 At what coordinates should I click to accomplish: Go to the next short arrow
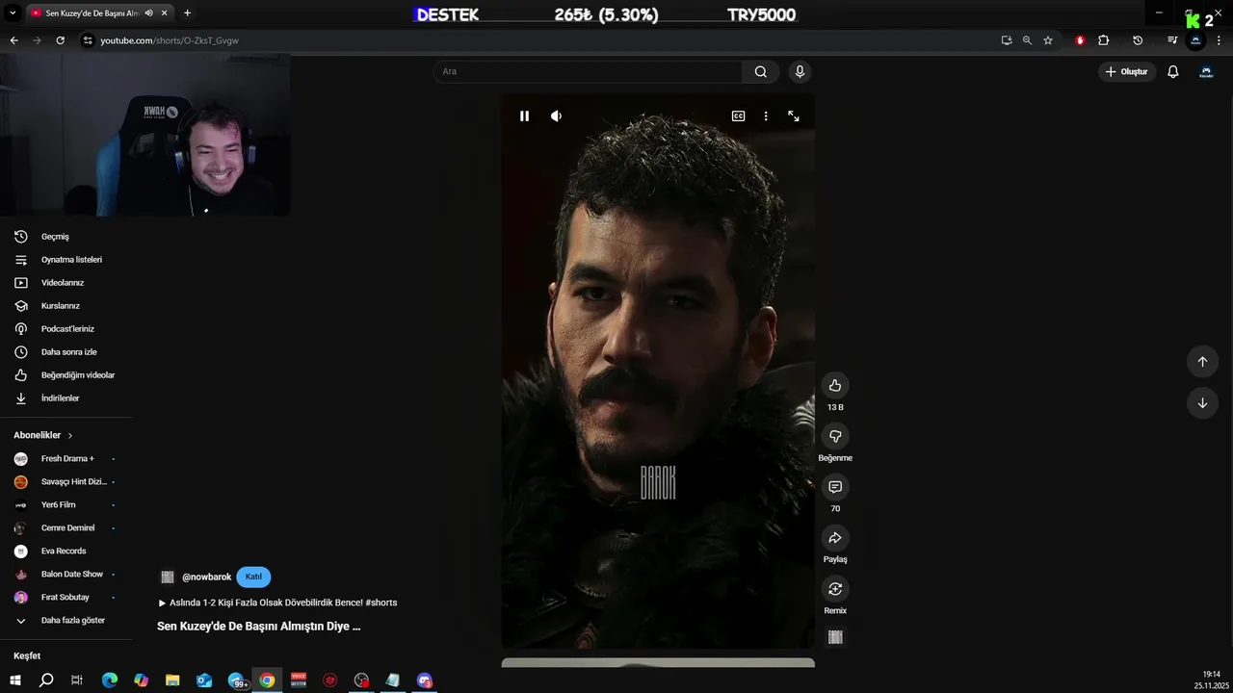pos(1202,403)
